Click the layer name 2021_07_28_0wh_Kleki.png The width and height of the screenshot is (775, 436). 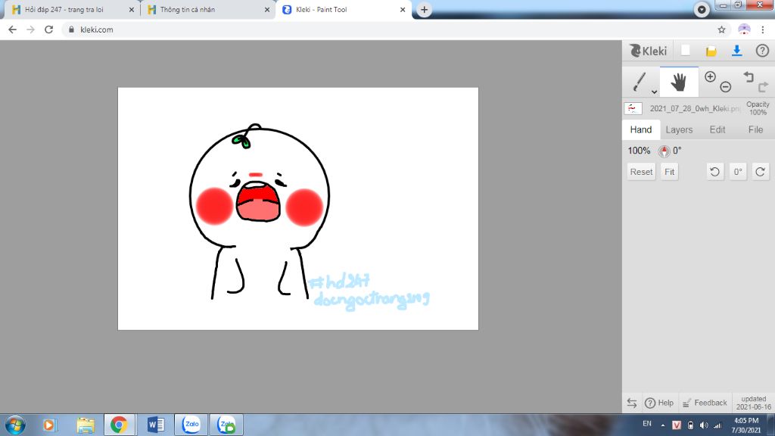pos(695,108)
